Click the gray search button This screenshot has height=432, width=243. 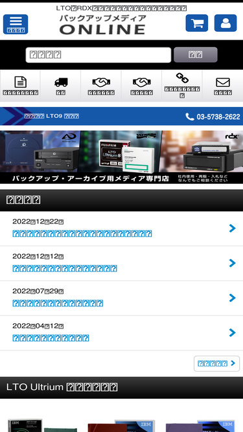click(x=196, y=55)
